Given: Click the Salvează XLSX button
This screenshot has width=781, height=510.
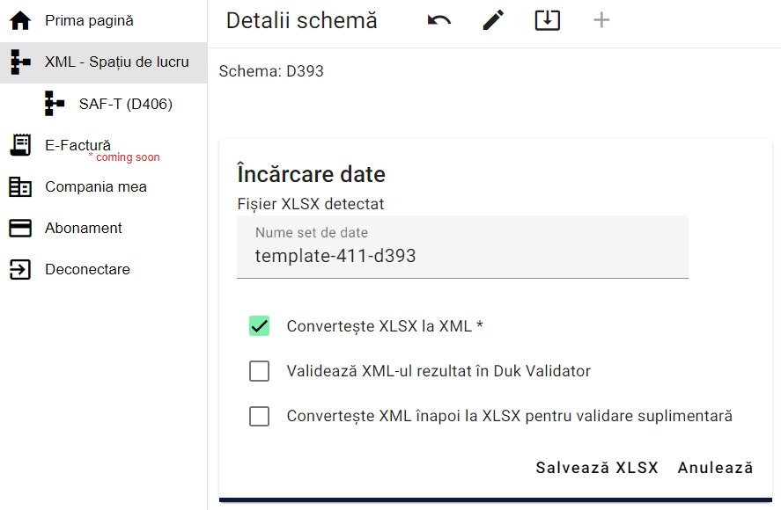Looking at the screenshot, I should point(597,467).
